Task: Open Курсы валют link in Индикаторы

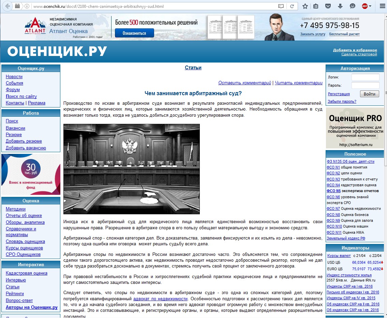Action: click(339, 256)
